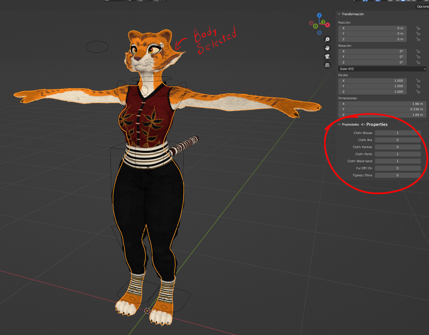Viewport: 429px width, 335px height.
Task: Click the green Y axis gizmo handle
Action: point(323,22)
